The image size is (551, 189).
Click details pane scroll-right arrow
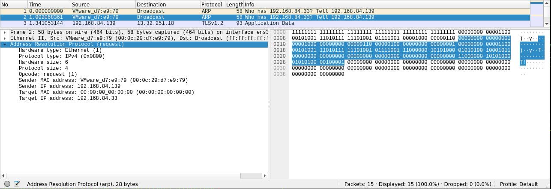click(x=265, y=176)
